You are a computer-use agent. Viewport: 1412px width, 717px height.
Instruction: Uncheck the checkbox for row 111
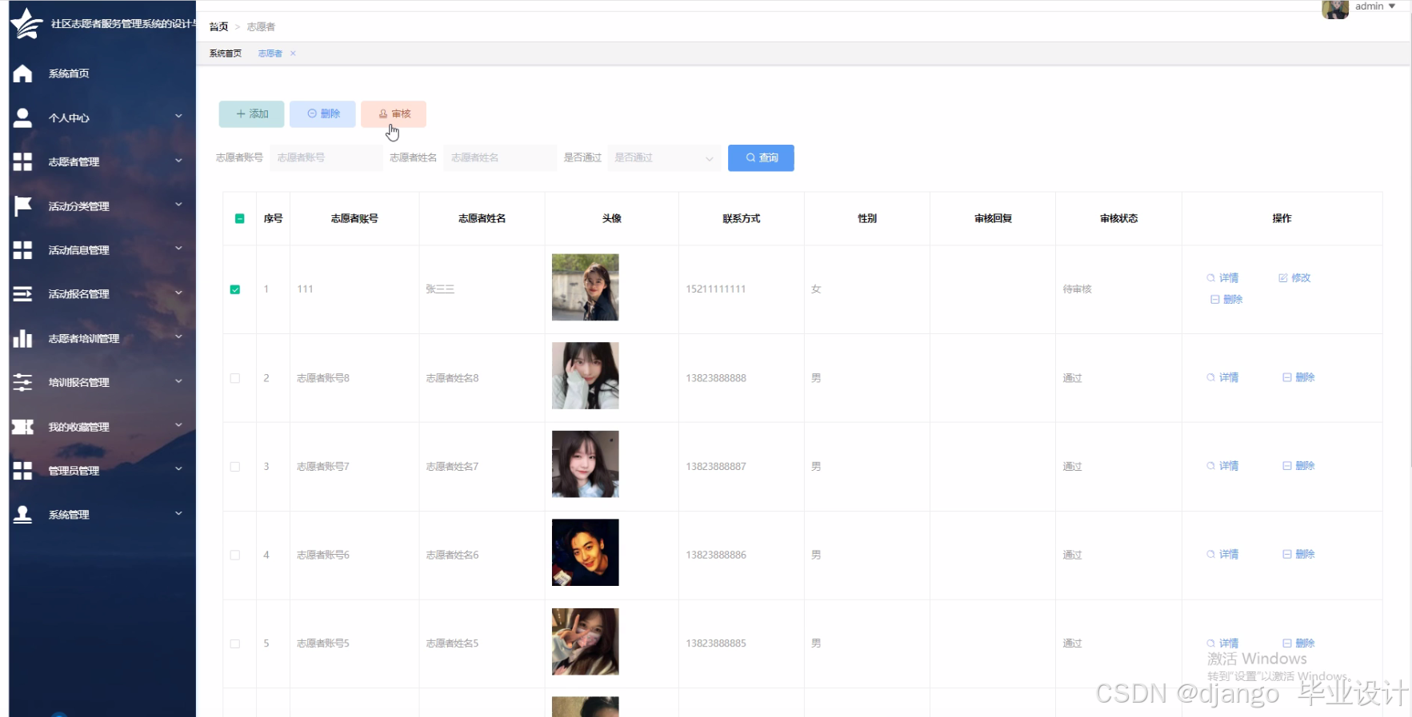234,289
